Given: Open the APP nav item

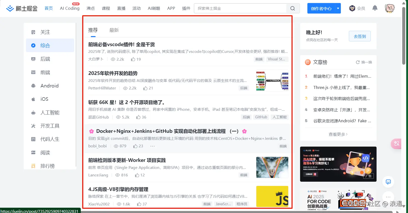Looking at the screenshot, I should (171, 8).
